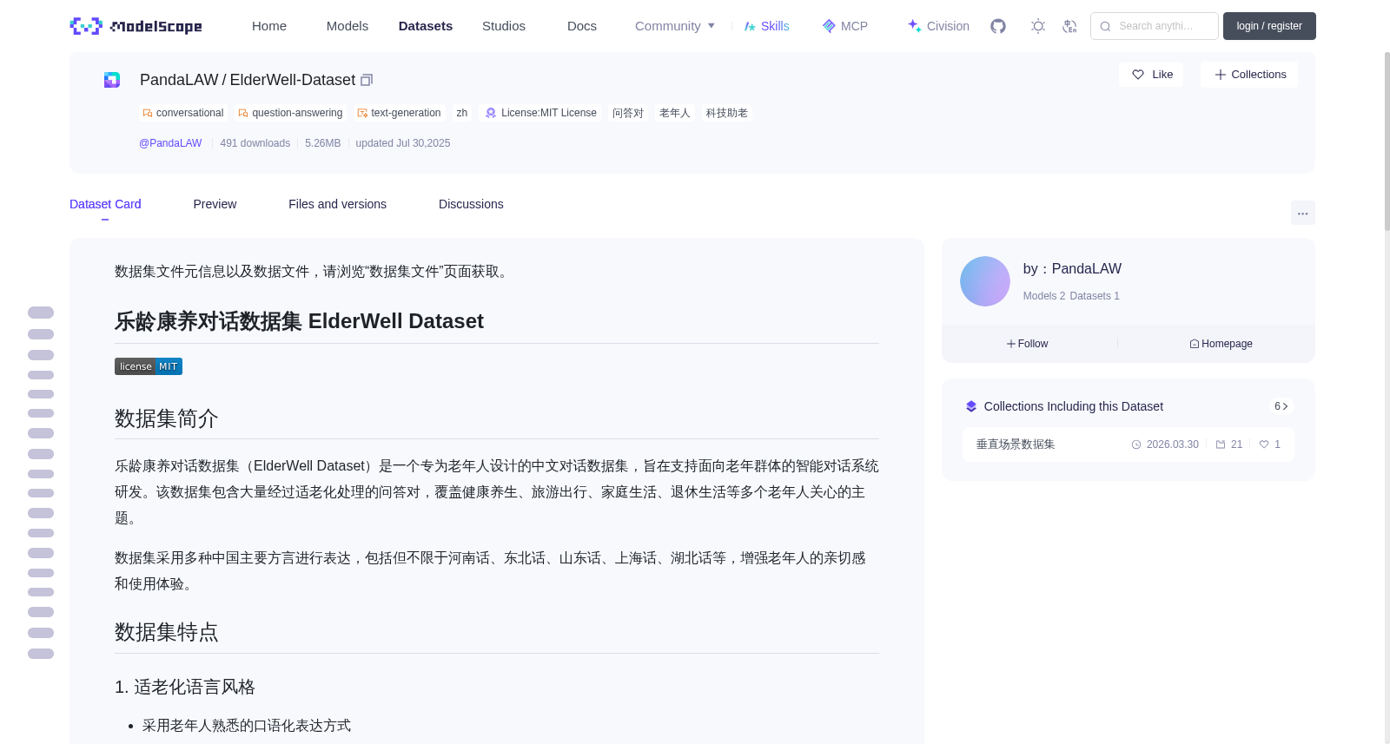Click the question-answering tag icon

coord(243,113)
